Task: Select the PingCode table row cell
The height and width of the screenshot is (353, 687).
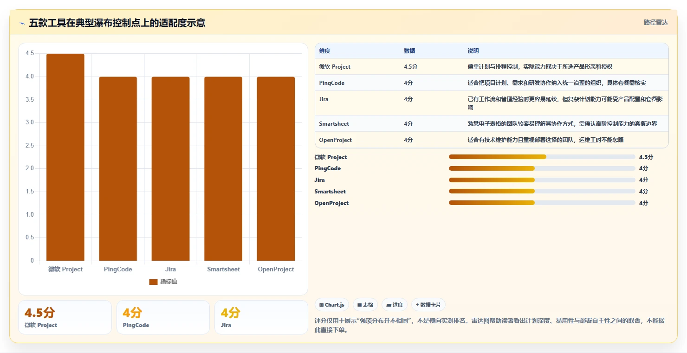Action: tap(331, 83)
